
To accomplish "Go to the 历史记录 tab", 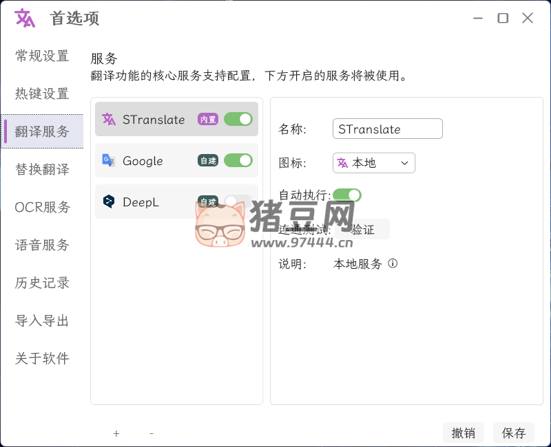I will point(42,283).
